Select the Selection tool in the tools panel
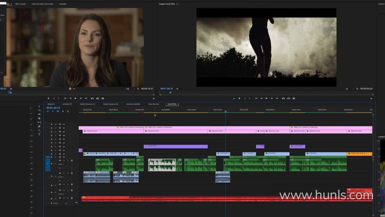This screenshot has width=385, height=217. pyautogui.click(x=39, y=106)
